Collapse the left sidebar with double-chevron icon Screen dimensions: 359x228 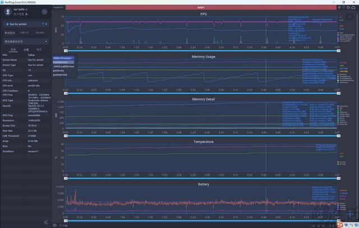point(46,222)
